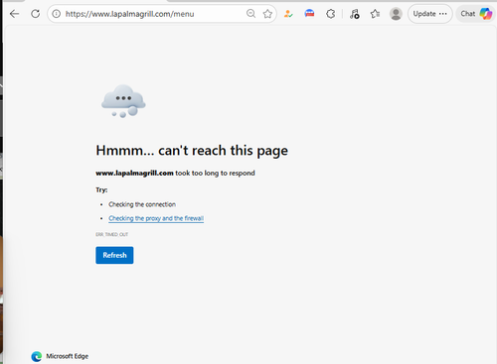Open the Copilot Chat button

[476, 14]
